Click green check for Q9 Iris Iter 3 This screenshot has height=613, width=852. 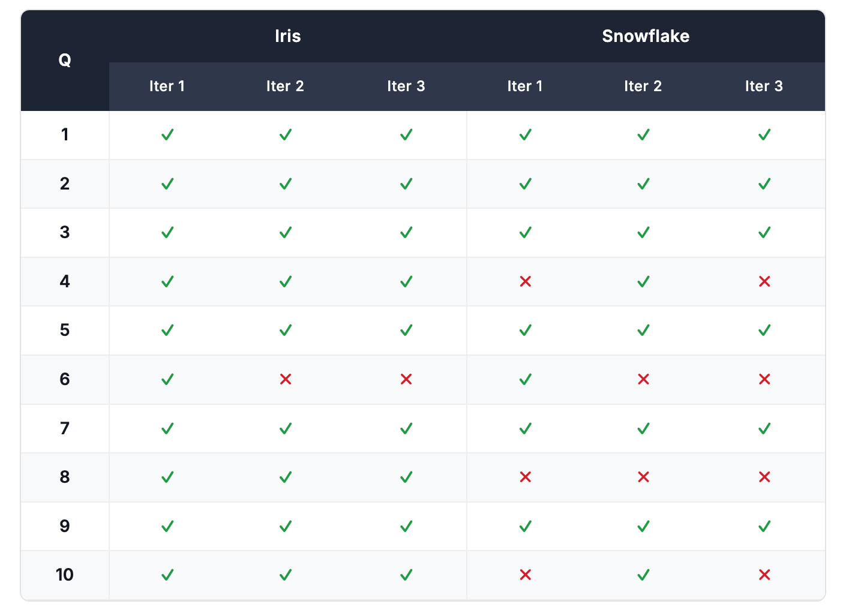tap(406, 526)
